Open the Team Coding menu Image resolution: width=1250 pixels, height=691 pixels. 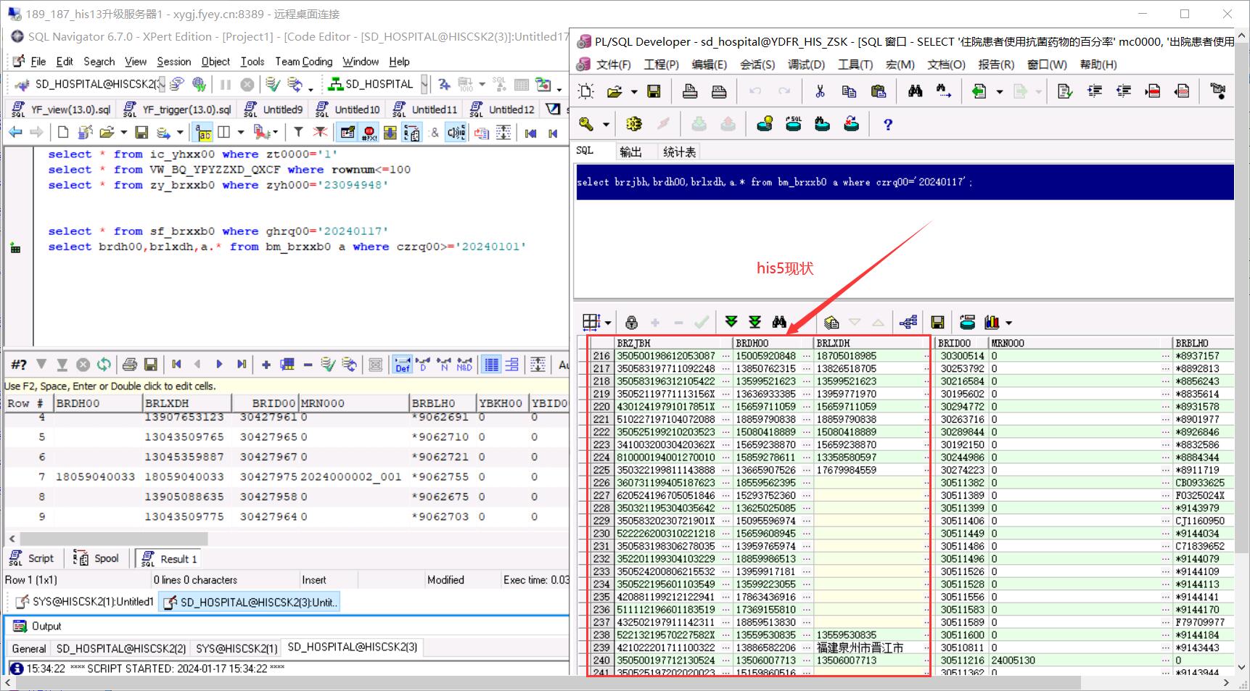tap(303, 62)
